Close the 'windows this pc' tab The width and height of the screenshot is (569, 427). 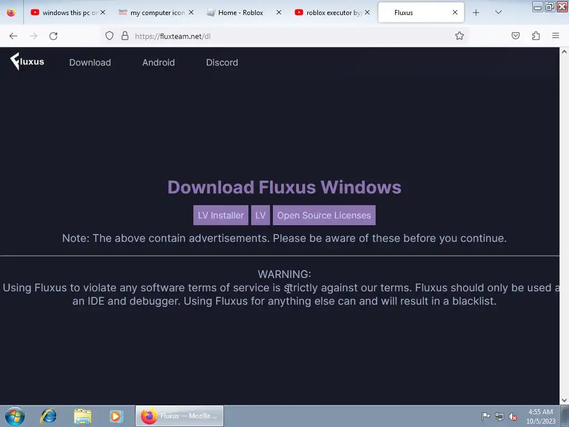click(x=103, y=12)
